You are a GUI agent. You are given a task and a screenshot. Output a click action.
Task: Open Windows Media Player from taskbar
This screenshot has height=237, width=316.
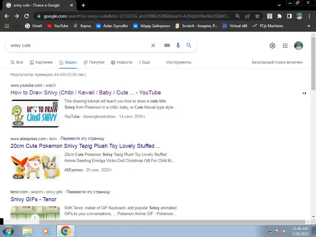click(x=46, y=231)
